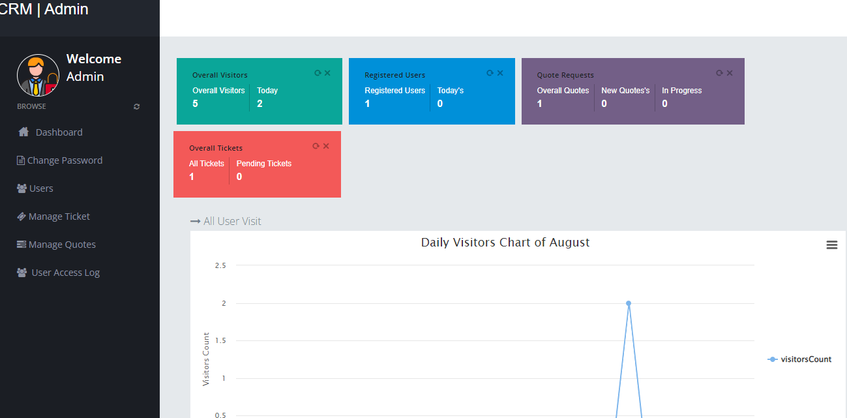Click the Change Password document icon
Viewport: 847px width, 418px height.
[21, 160]
